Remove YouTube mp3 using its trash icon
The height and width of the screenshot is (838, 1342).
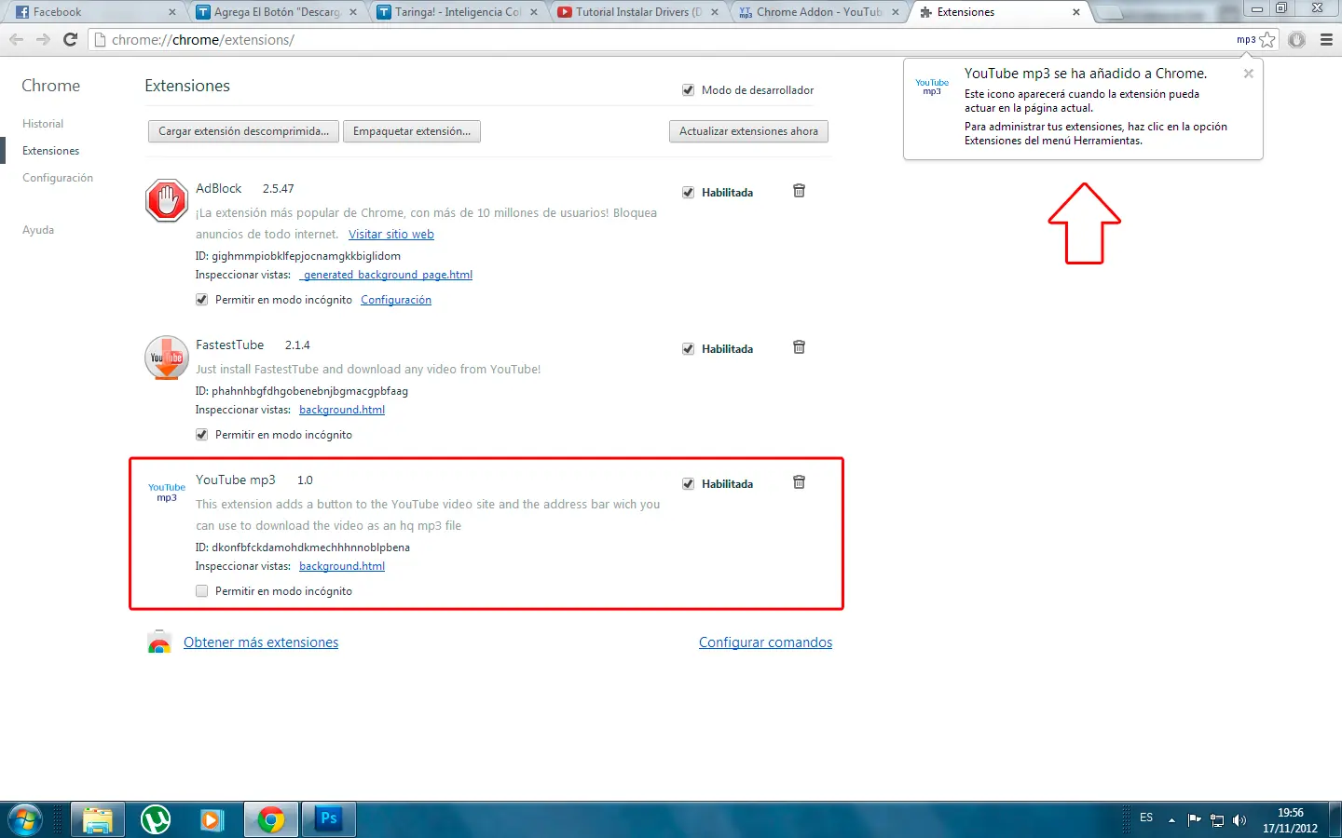799,482
